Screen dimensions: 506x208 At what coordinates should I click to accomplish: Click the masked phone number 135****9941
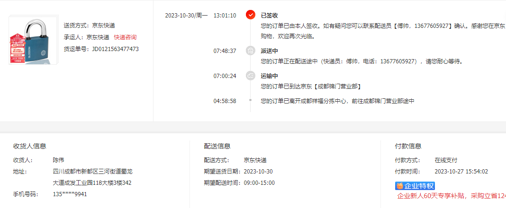coord(70,194)
